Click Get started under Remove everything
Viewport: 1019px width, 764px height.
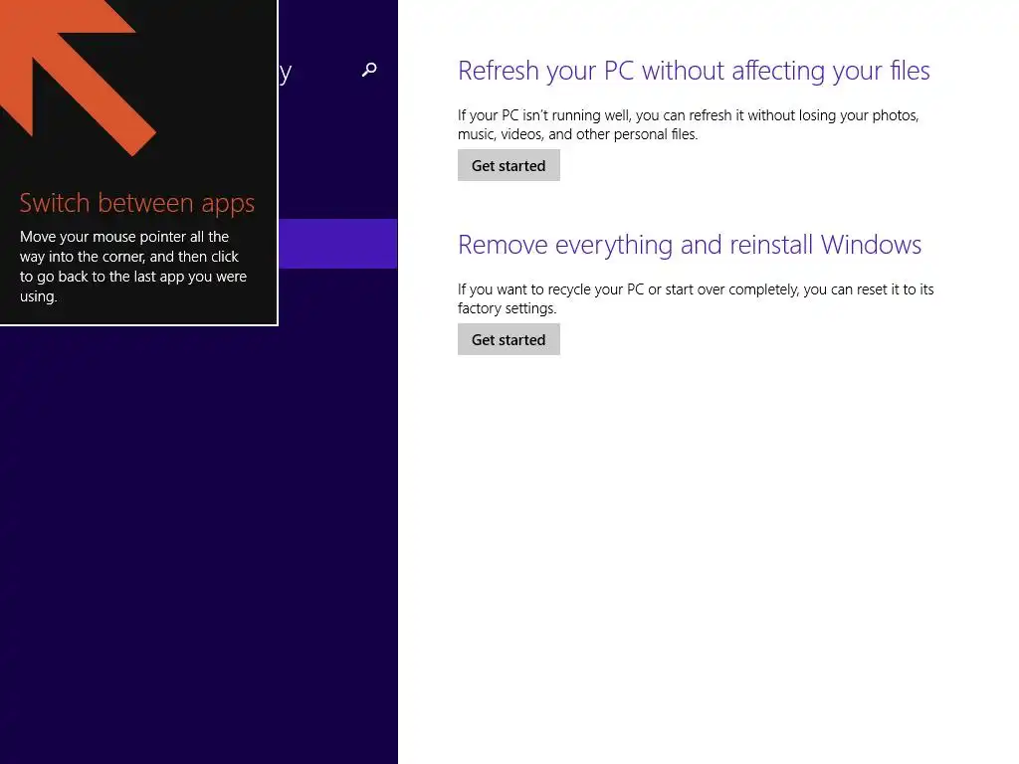click(x=509, y=340)
